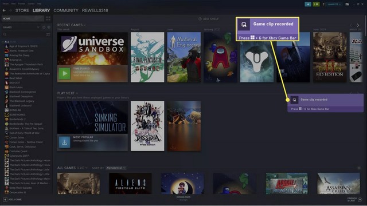Image resolution: width=367 pixels, height=206 pixels.
Task: Open the BONEWORKS icon in sidebar
Action: [x=6, y=114]
